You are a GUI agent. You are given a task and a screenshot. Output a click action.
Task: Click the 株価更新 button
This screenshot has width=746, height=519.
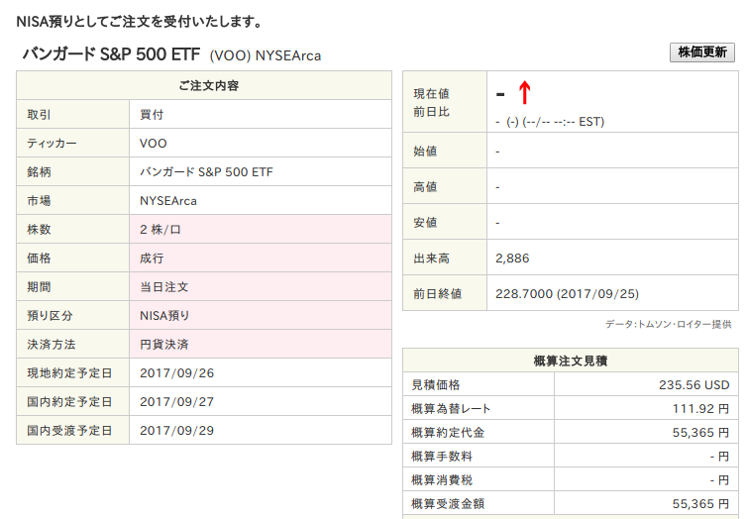pyautogui.click(x=701, y=52)
